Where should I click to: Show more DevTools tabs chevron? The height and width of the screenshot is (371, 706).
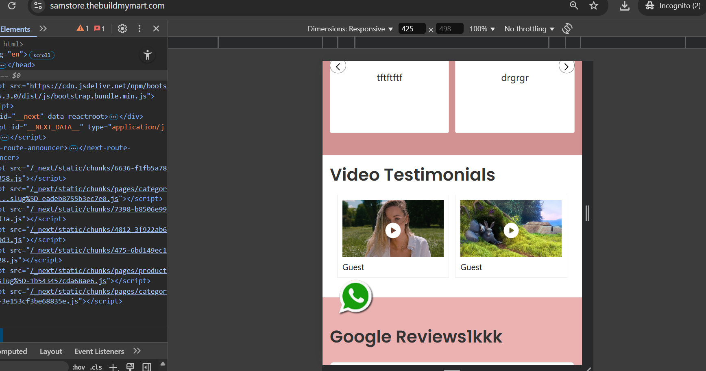43,28
